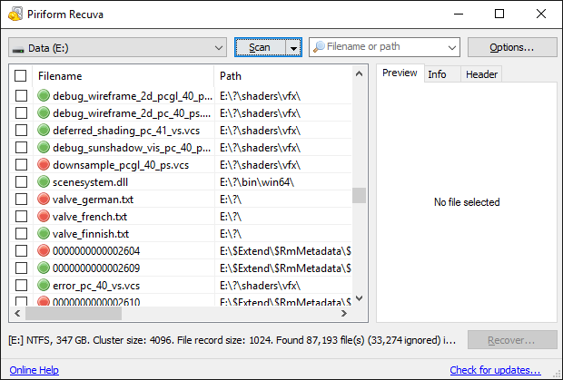Check the box for error_pc_40_vs.vcs

tap(21, 285)
